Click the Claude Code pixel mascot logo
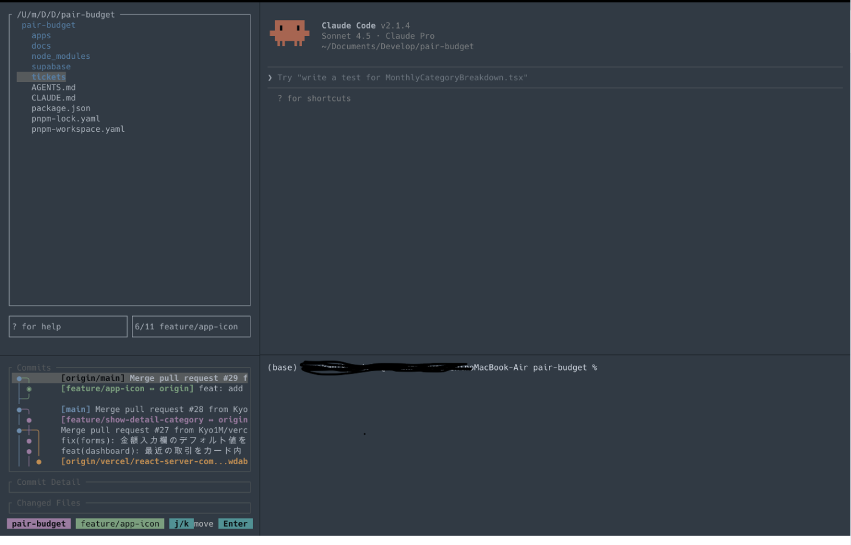The height and width of the screenshot is (545, 851). (x=289, y=33)
